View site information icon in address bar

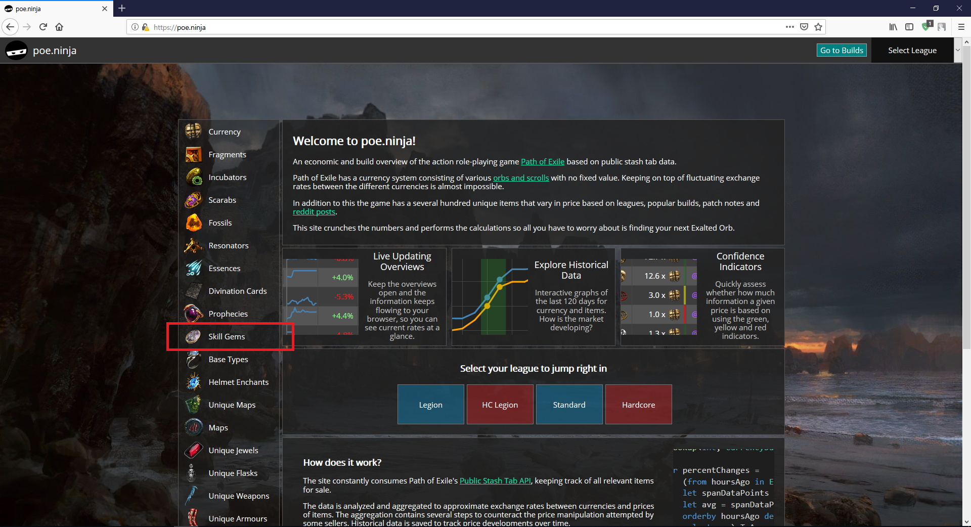(135, 27)
